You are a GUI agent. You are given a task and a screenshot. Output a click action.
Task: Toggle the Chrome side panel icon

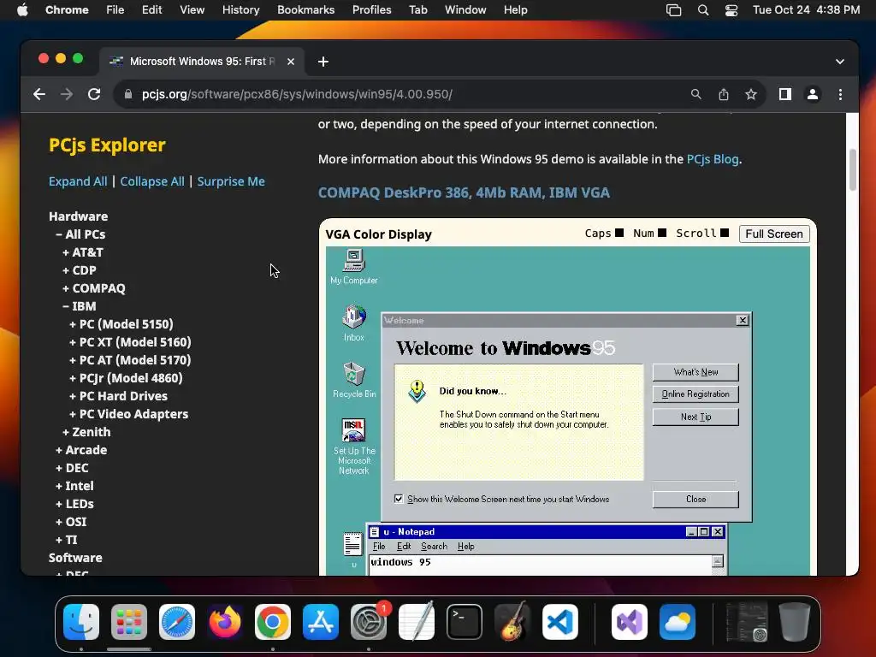(x=785, y=94)
